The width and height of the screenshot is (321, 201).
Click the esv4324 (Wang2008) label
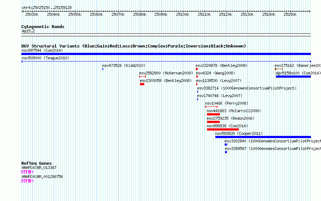215,73
